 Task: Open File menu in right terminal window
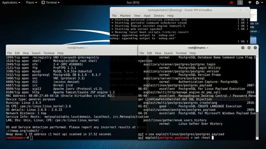click(x=142, y=53)
